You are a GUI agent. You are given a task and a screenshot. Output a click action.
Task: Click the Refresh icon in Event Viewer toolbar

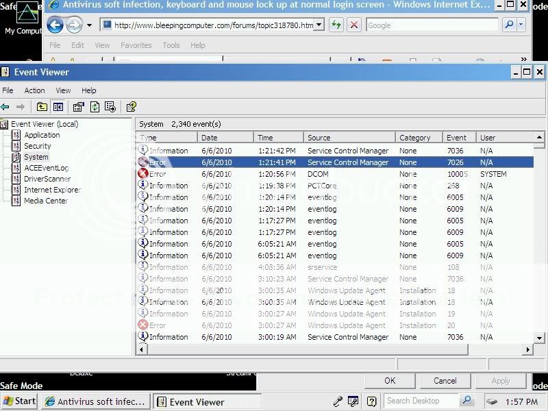95,107
